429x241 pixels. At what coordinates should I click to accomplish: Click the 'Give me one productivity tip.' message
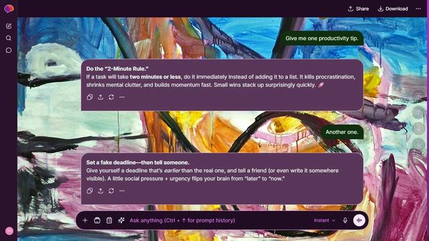(x=322, y=38)
